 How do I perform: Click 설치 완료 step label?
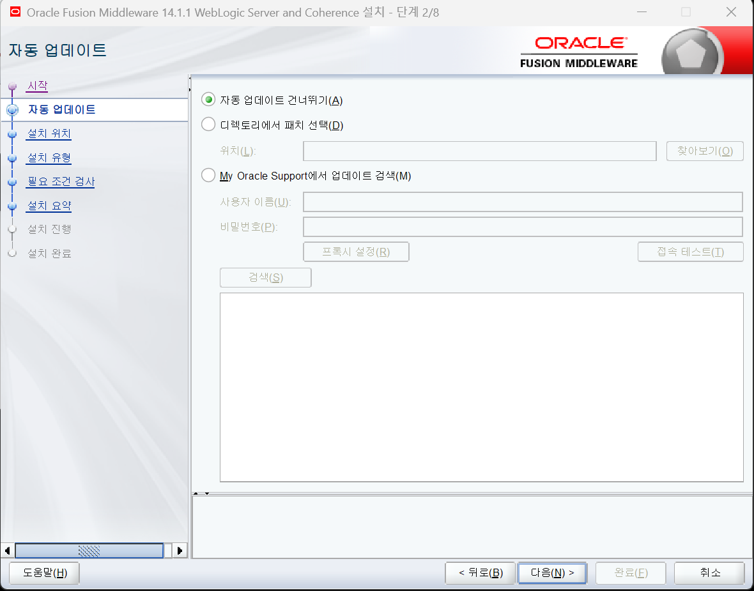click(x=49, y=254)
